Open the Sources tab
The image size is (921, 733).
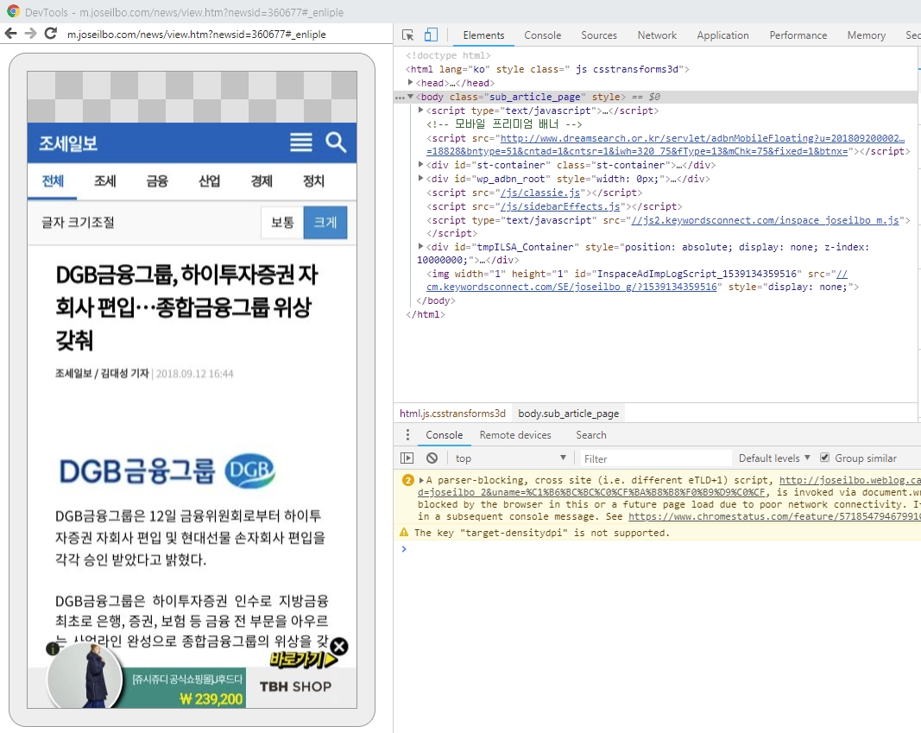pos(599,35)
